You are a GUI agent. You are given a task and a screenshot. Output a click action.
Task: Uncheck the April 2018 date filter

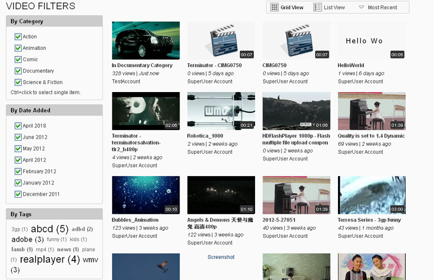(x=18, y=126)
